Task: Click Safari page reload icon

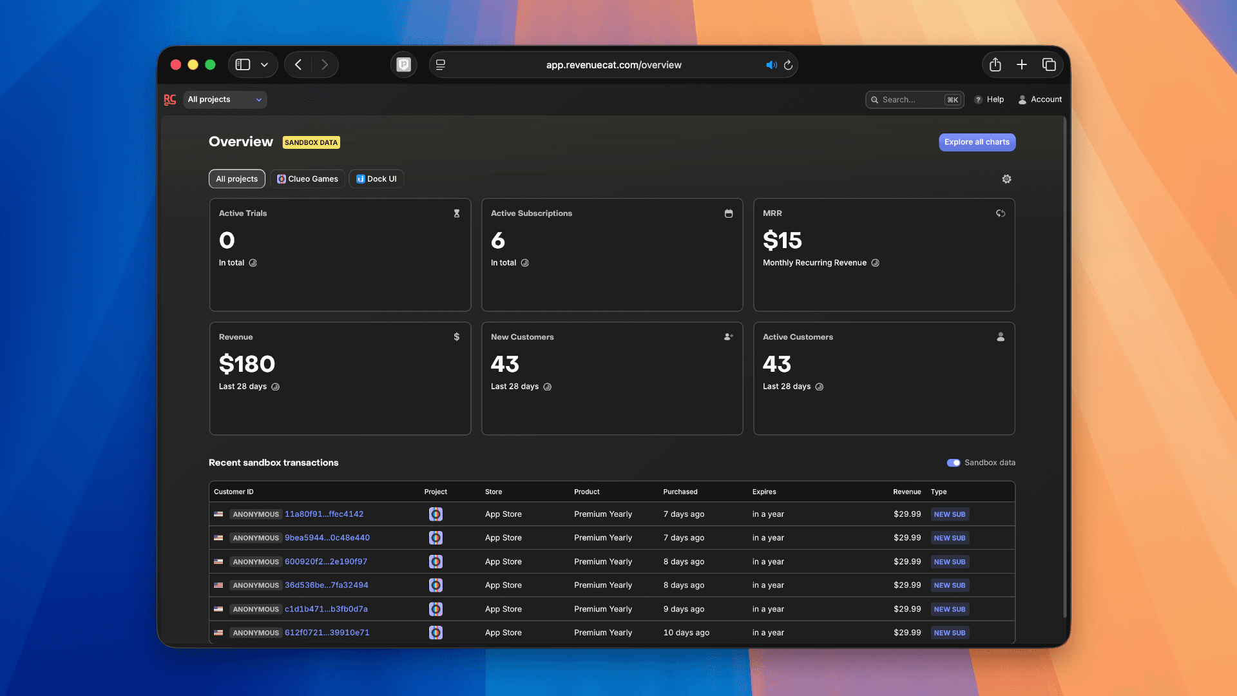Action: click(x=788, y=65)
